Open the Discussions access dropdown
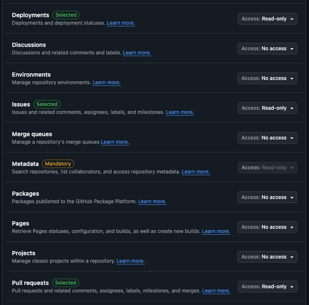 point(267,49)
